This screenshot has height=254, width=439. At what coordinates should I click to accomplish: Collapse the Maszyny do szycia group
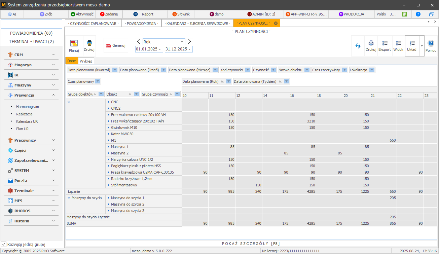click(x=69, y=198)
